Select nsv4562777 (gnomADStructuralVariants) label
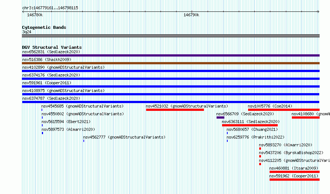Viewport: 330px width, 194px height. coord(124,137)
